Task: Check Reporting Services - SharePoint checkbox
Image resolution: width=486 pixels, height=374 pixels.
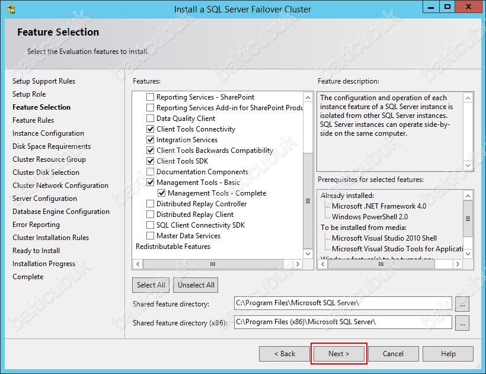Action: [x=150, y=97]
